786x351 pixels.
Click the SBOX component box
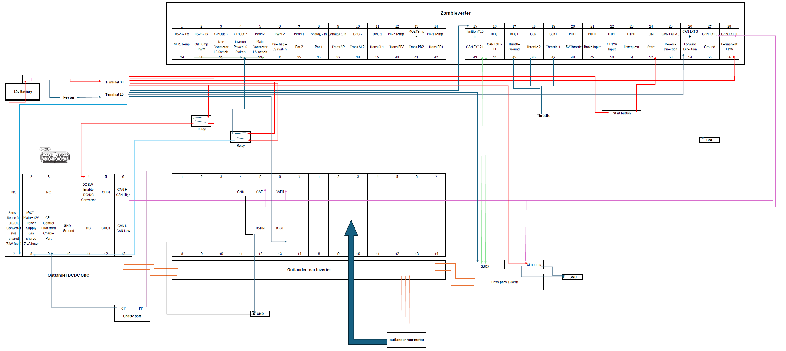click(485, 266)
